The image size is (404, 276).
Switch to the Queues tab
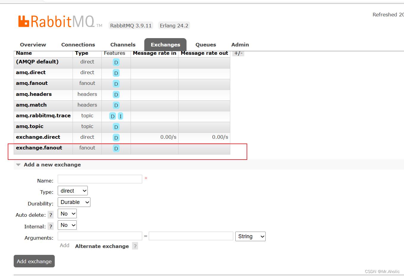[x=206, y=44]
